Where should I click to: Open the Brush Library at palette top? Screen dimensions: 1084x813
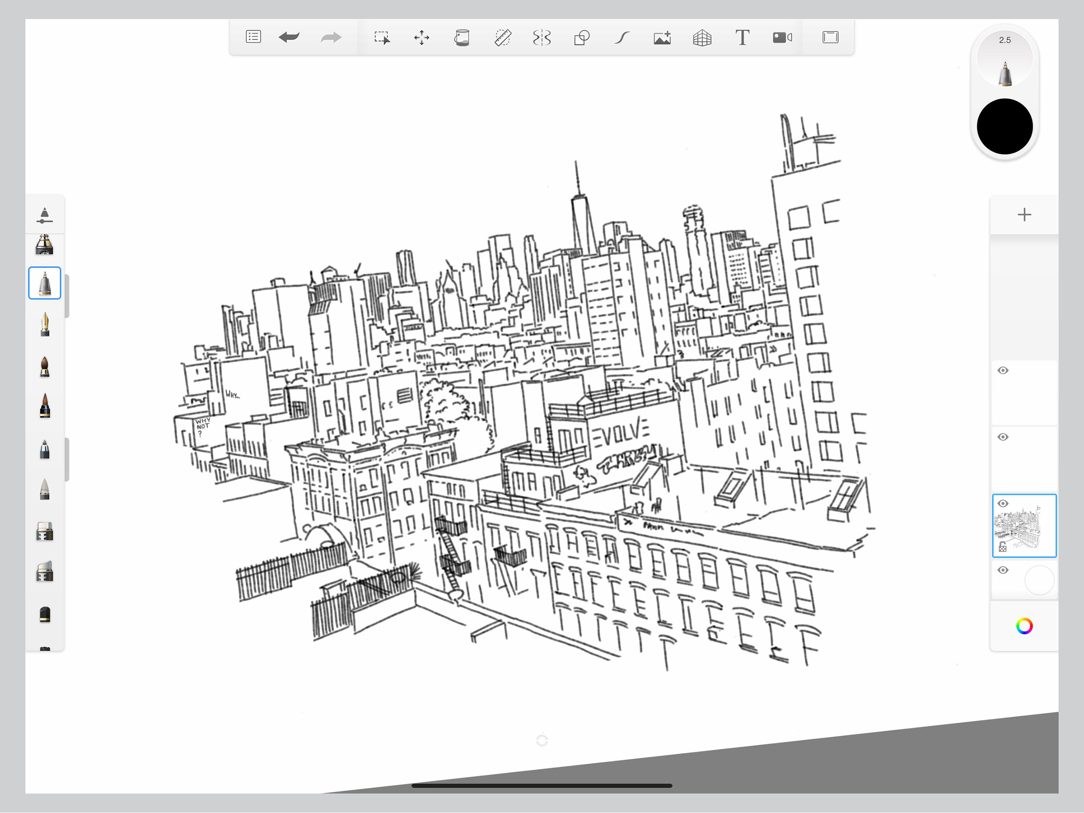pos(45,215)
